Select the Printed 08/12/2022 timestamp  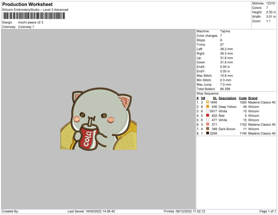point(184,211)
